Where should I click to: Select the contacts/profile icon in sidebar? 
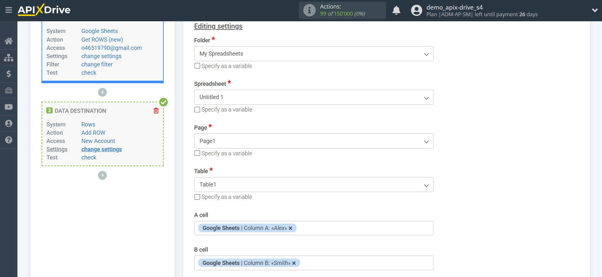(9, 123)
